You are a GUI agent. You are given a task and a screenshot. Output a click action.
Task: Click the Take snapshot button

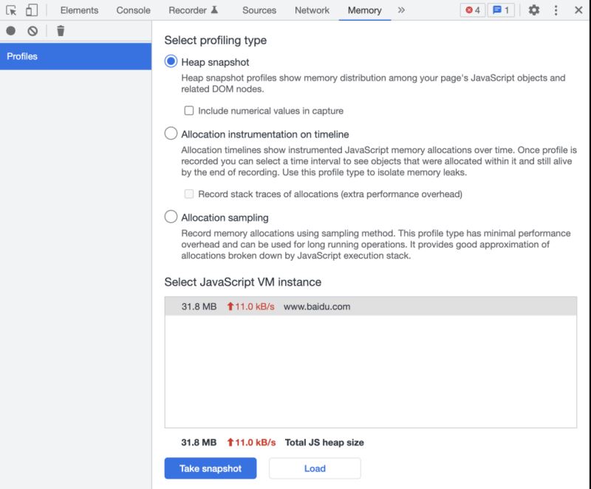[210, 468]
